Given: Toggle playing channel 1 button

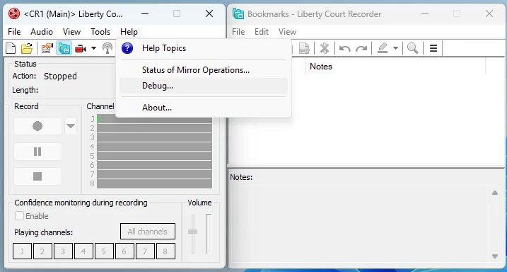Looking at the screenshot, I should (x=23, y=251).
